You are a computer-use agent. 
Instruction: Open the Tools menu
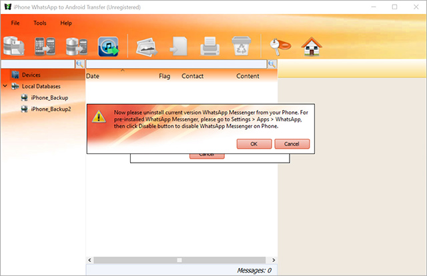(40, 23)
